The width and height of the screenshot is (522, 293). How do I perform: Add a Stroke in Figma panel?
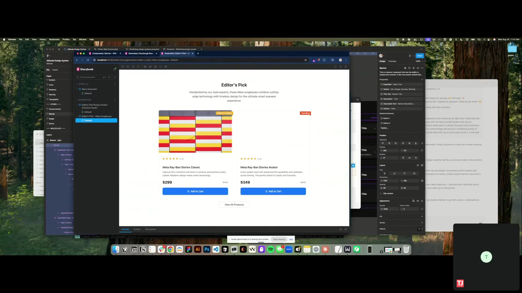[422, 223]
